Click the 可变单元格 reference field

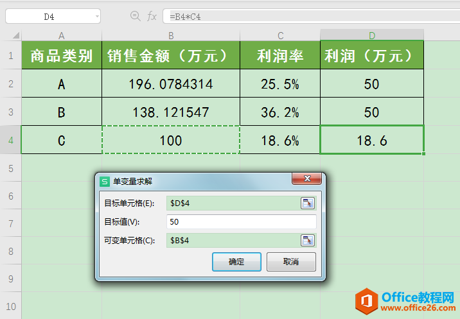tap(233, 241)
